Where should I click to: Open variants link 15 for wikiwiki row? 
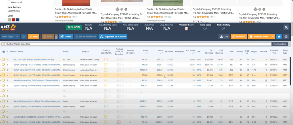[x=266, y=80]
